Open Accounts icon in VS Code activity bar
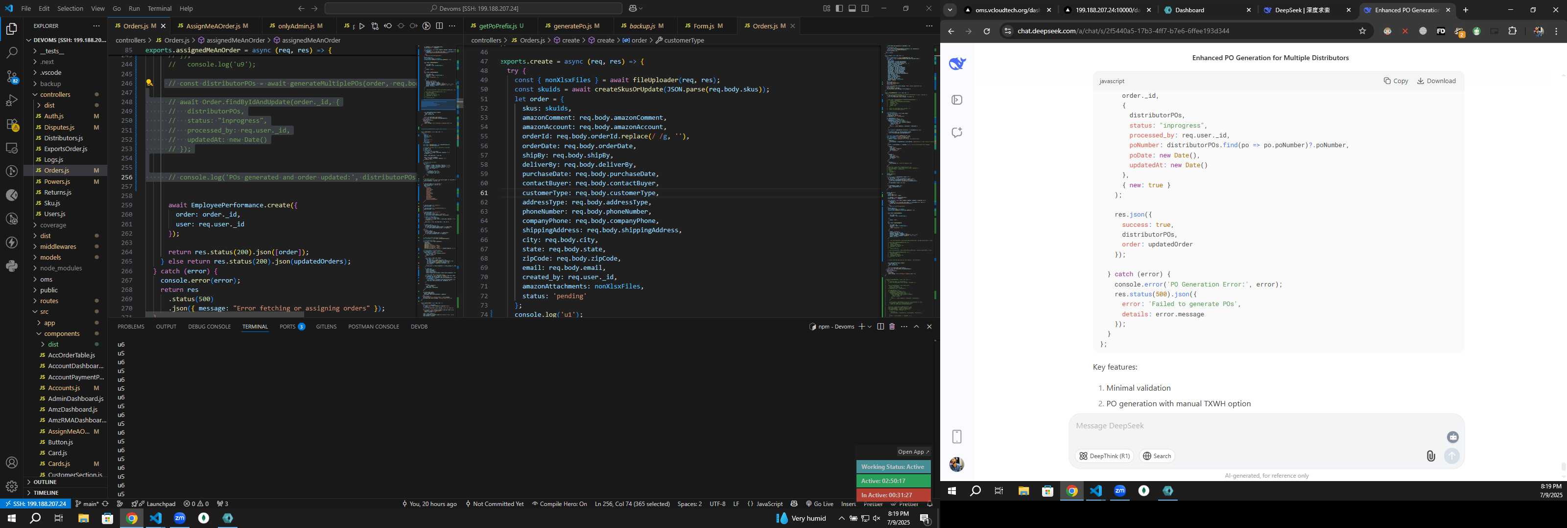This screenshot has width=1567, height=528. click(x=12, y=463)
